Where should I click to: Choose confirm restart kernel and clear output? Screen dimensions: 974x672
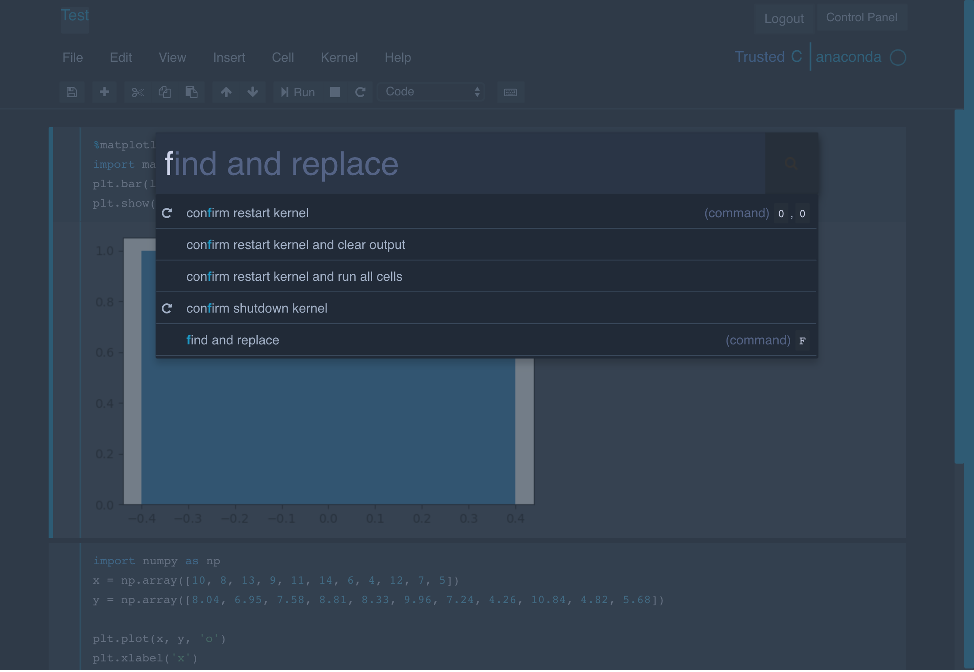[x=486, y=245]
